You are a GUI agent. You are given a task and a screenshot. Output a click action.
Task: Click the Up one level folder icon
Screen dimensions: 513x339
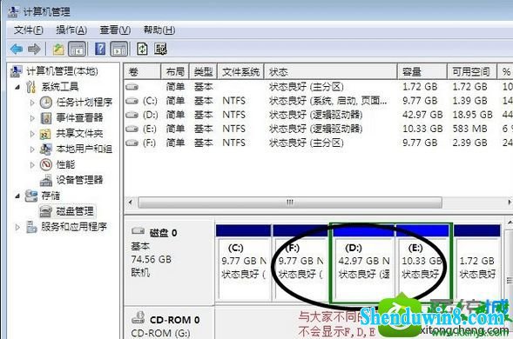pyautogui.click(x=58, y=50)
